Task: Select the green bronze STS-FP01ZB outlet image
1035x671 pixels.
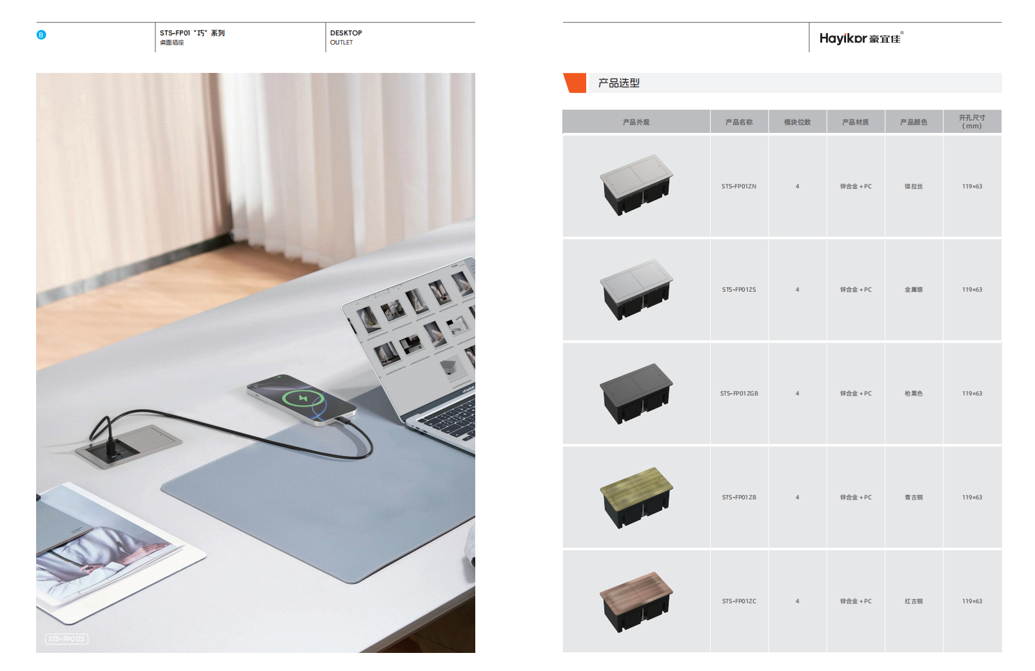Action: tap(636, 497)
